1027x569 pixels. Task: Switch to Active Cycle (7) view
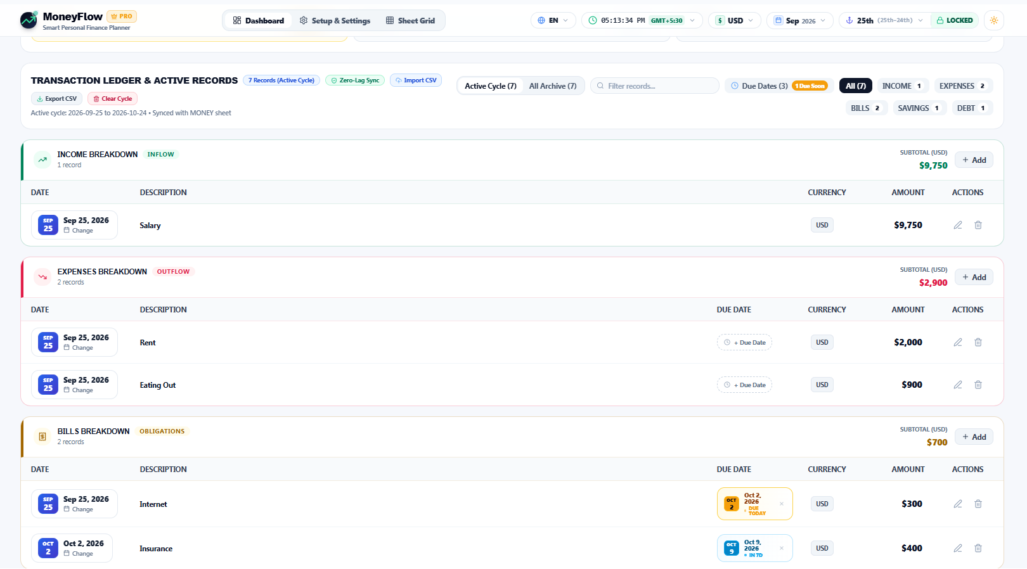click(491, 86)
